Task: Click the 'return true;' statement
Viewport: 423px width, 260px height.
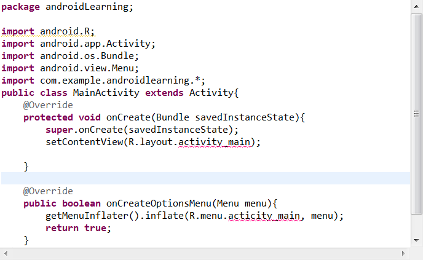Action: [78, 228]
